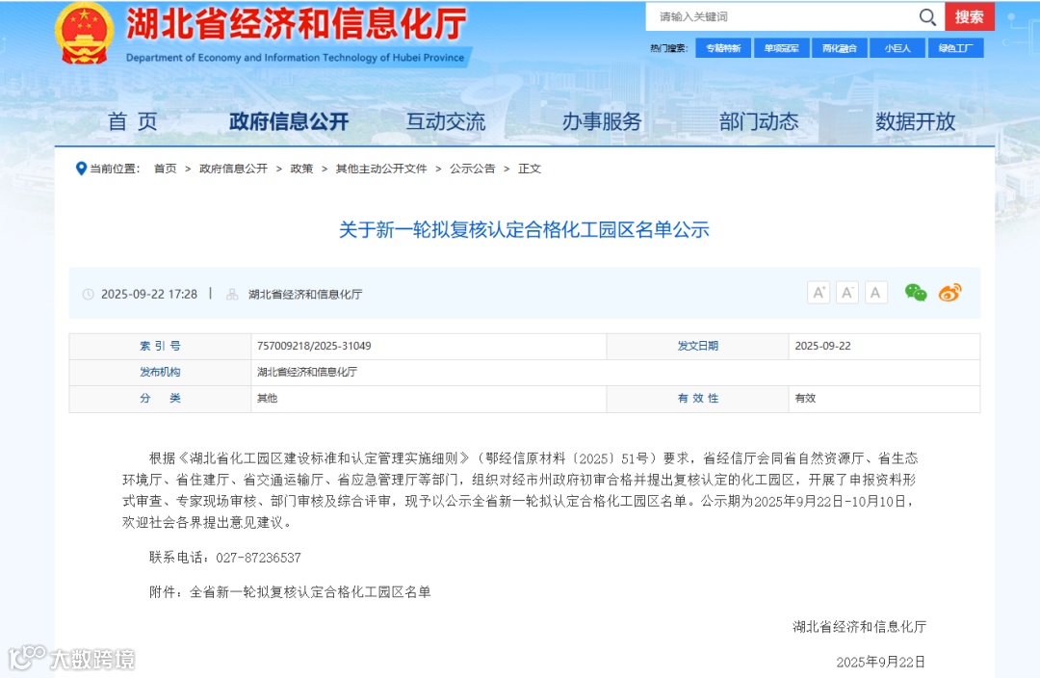Reset font size with plain A icon
The height and width of the screenshot is (678, 1040).
[x=875, y=293]
